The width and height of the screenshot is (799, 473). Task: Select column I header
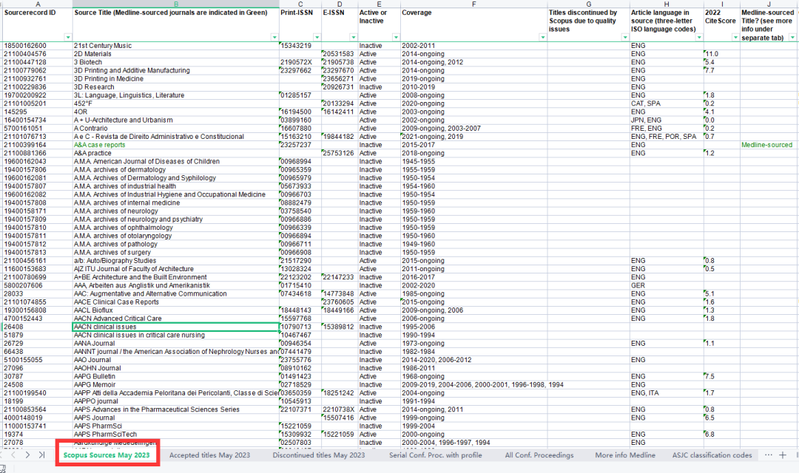[x=721, y=4]
